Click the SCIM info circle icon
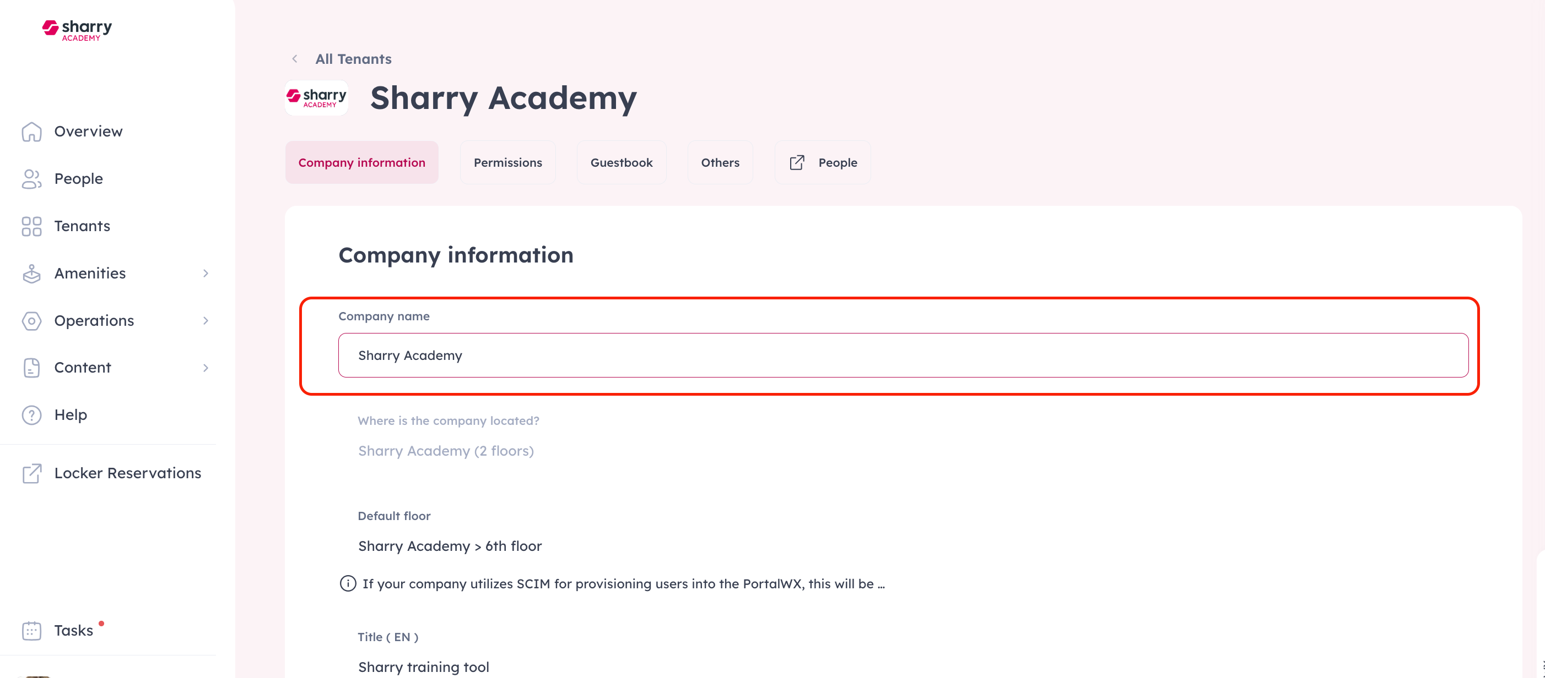 point(348,583)
